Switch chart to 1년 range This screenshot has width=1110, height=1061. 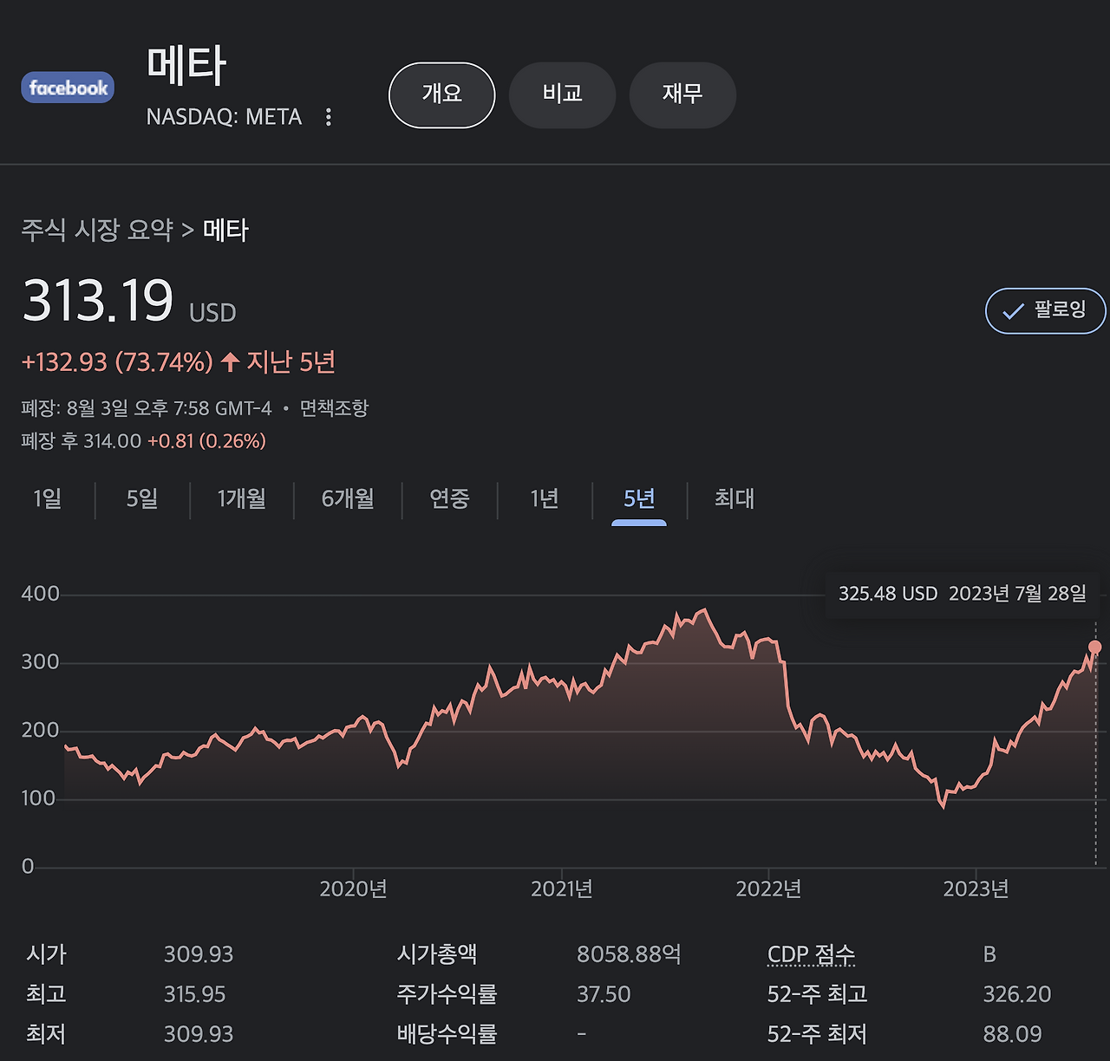[545, 498]
